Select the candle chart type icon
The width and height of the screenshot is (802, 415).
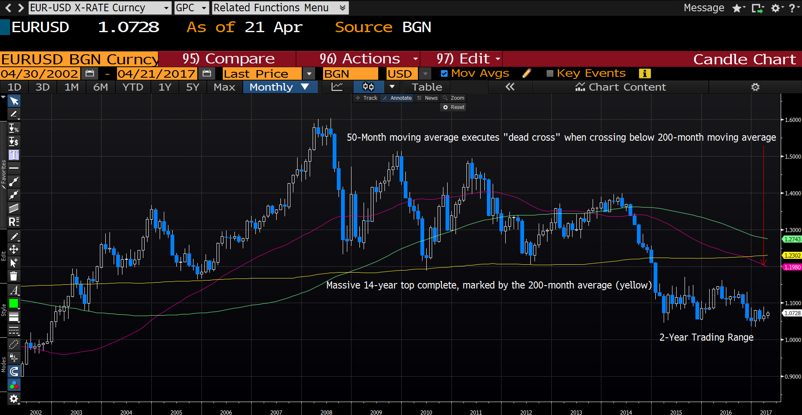point(368,87)
